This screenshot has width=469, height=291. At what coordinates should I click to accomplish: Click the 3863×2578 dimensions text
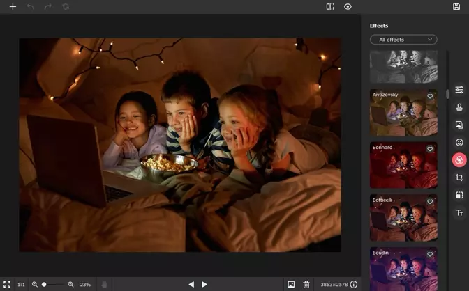coord(334,285)
